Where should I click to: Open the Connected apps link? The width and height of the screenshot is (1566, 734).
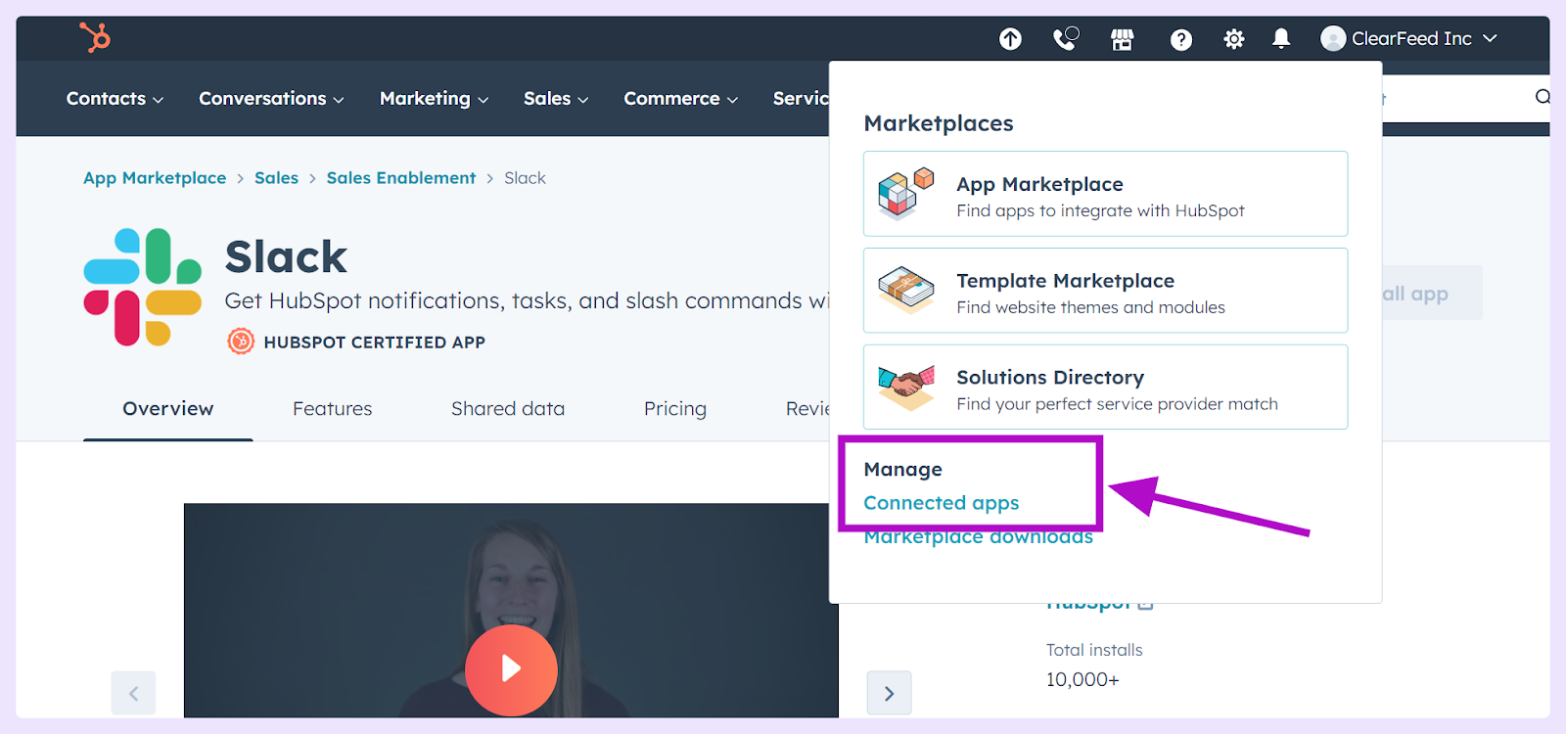click(x=942, y=502)
